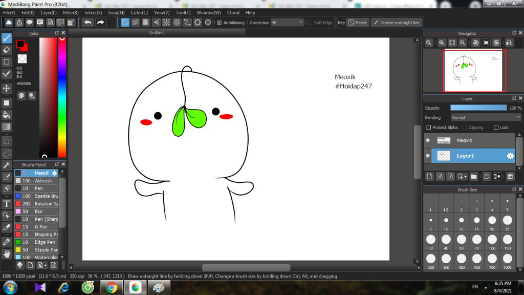Click the Undo arrow in toolbar

(x=88, y=23)
